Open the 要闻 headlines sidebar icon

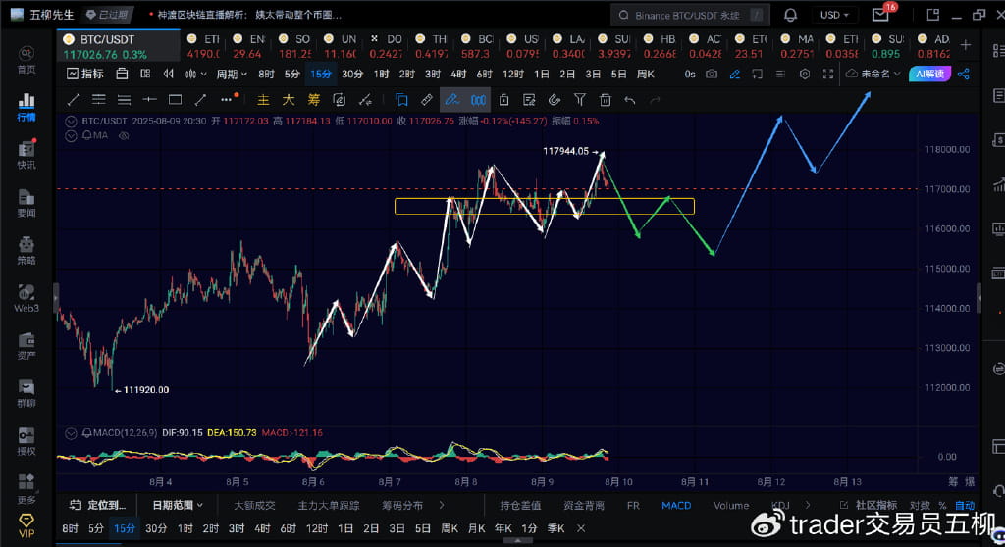pos(26,203)
